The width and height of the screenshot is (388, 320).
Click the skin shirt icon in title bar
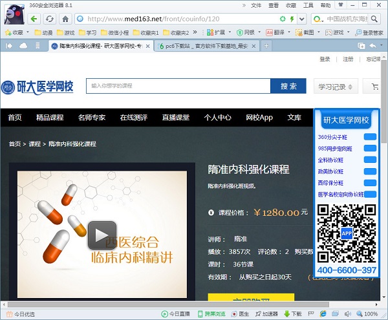(x=341, y=5)
